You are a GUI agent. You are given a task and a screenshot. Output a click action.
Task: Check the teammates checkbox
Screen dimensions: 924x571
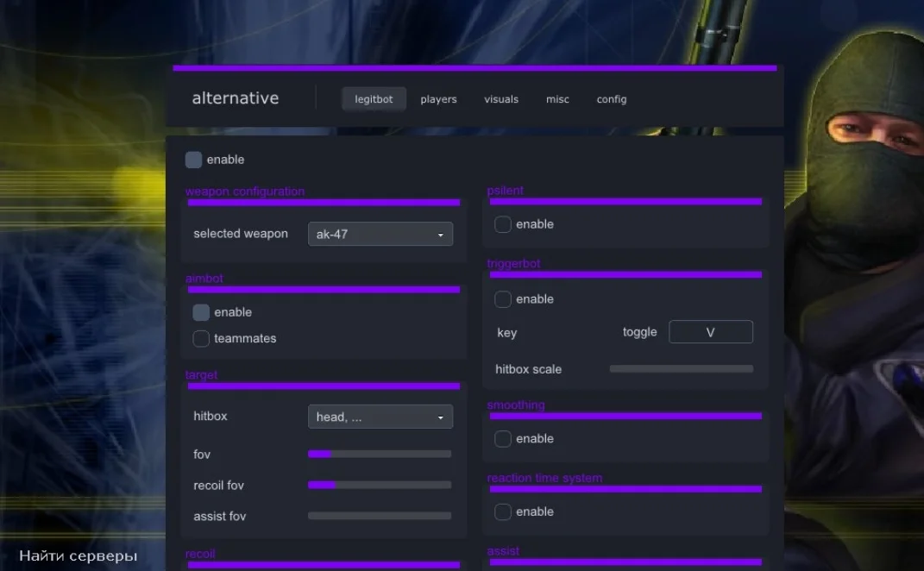(201, 339)
